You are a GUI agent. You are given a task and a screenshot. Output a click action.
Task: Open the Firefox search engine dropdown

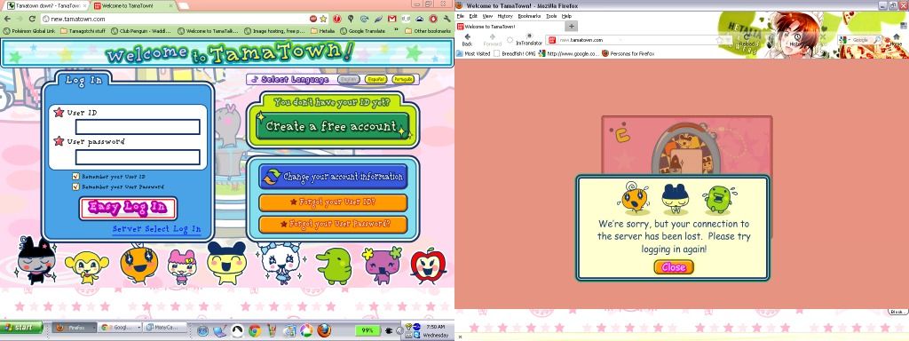pyautogui.click(x=845, y=40)
